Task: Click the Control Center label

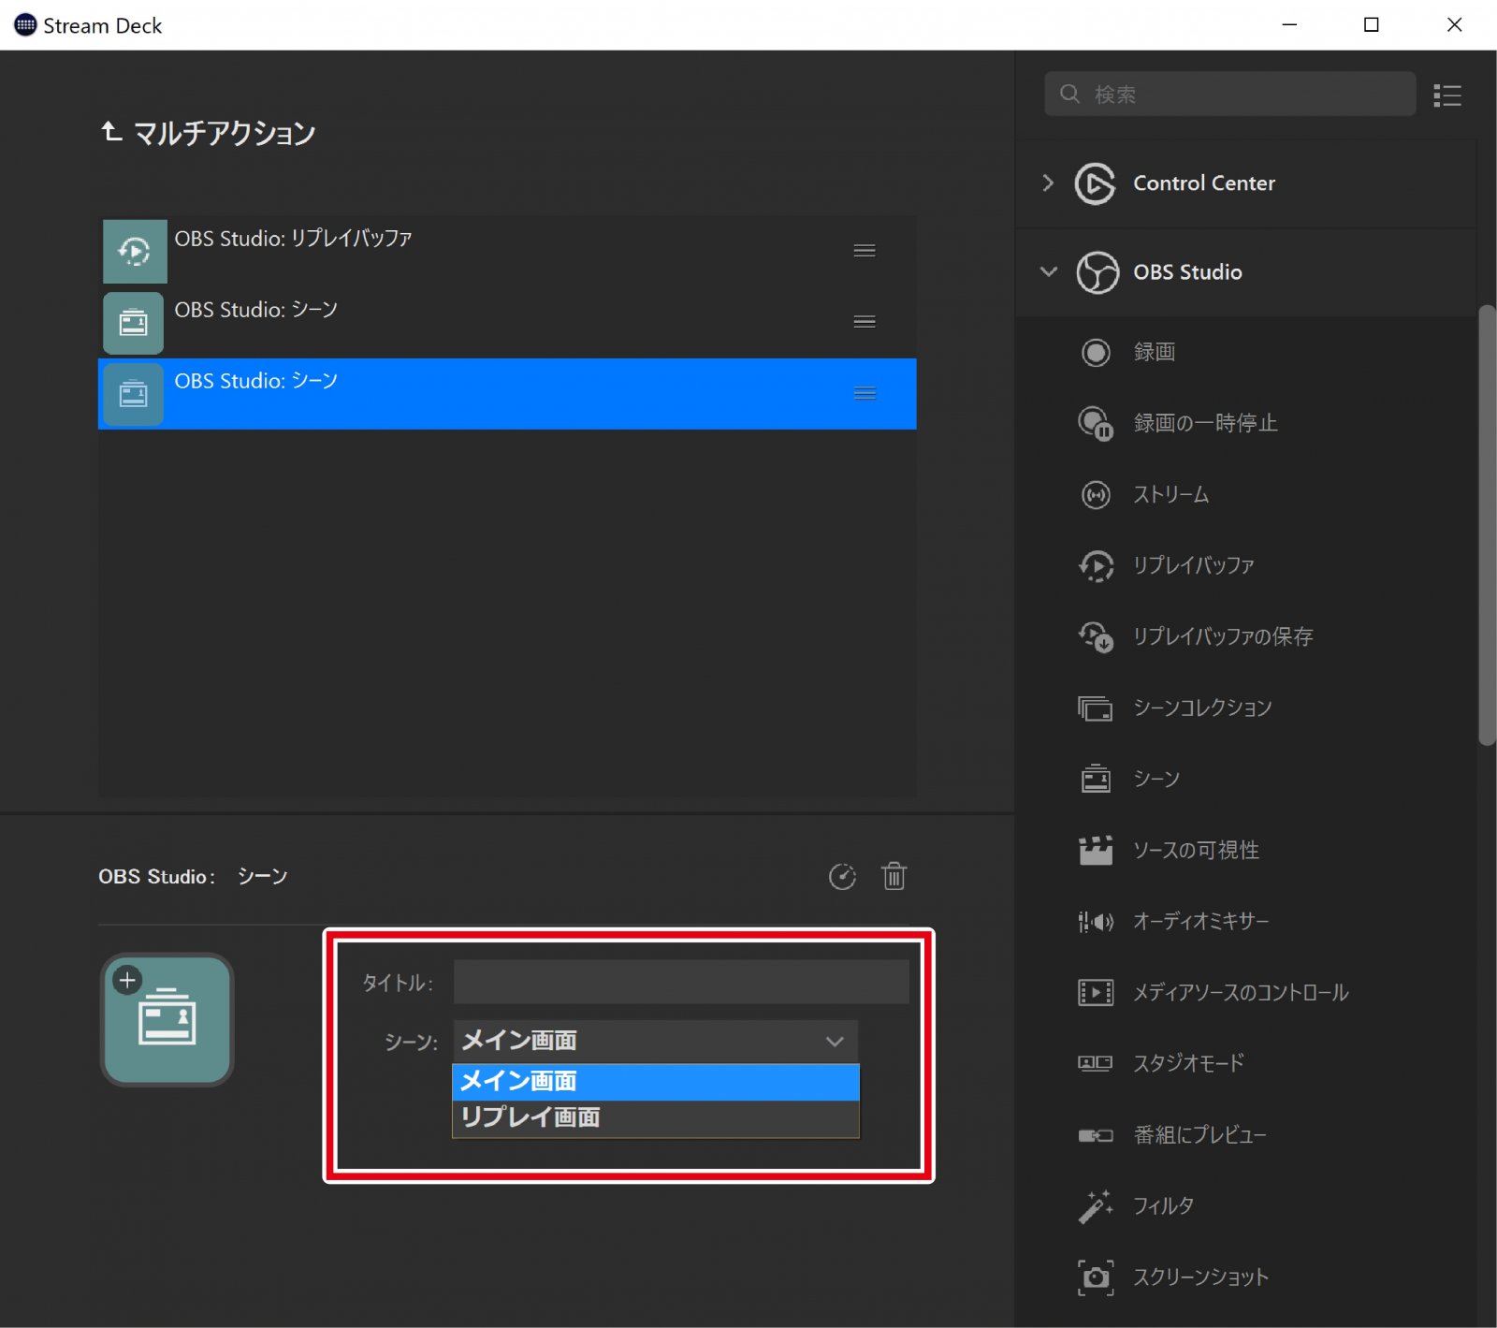Action: point(1204,183)
